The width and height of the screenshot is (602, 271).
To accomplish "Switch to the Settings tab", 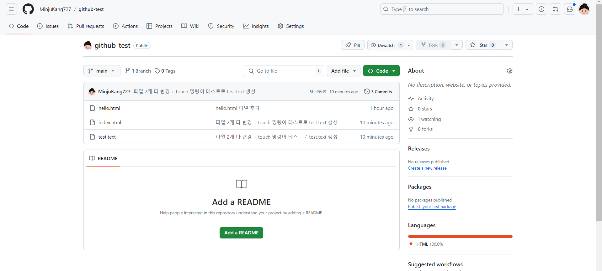I will 291,26.
